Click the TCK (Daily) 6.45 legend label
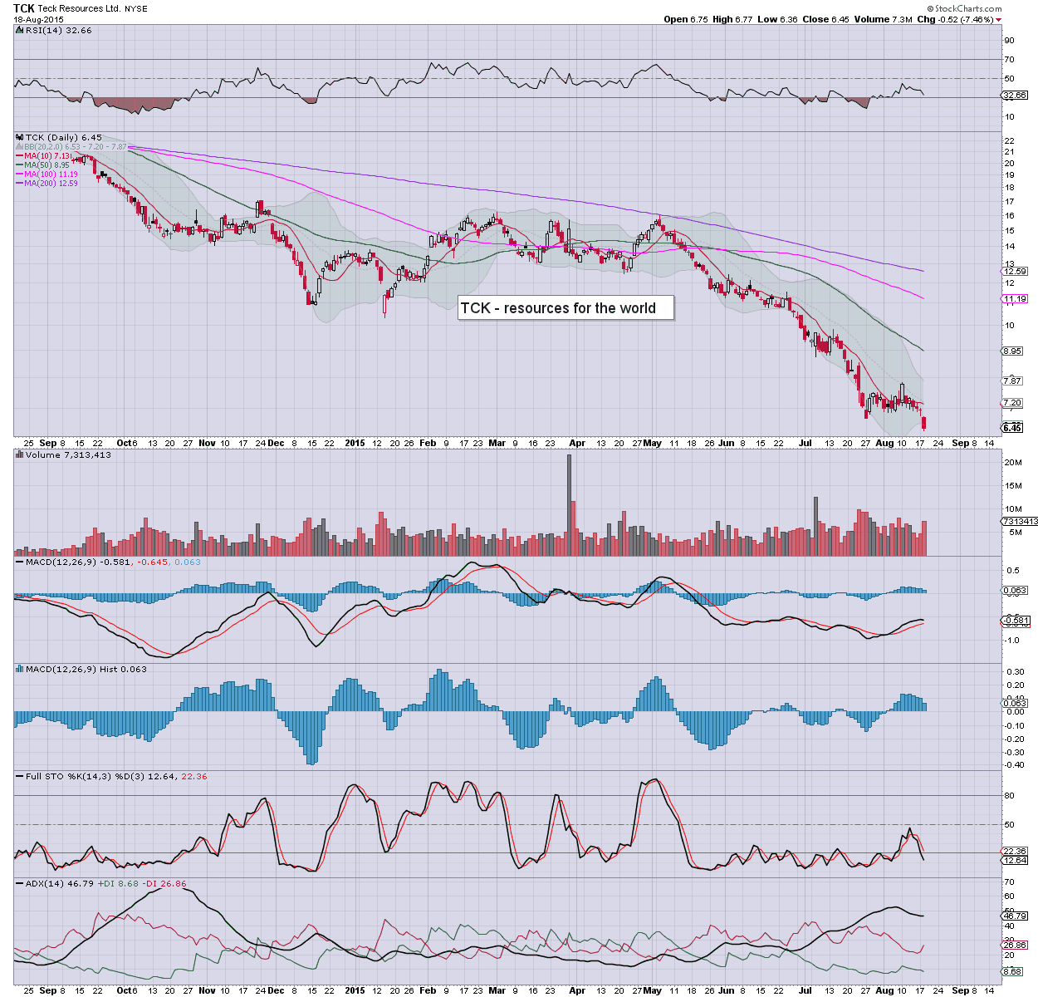 click(64, 137)
